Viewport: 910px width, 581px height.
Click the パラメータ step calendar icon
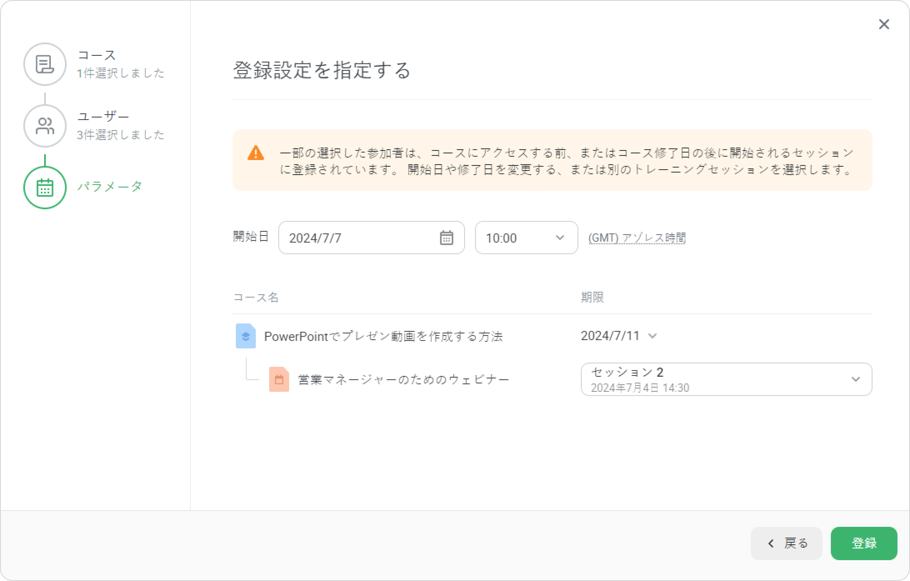(45, 188)
